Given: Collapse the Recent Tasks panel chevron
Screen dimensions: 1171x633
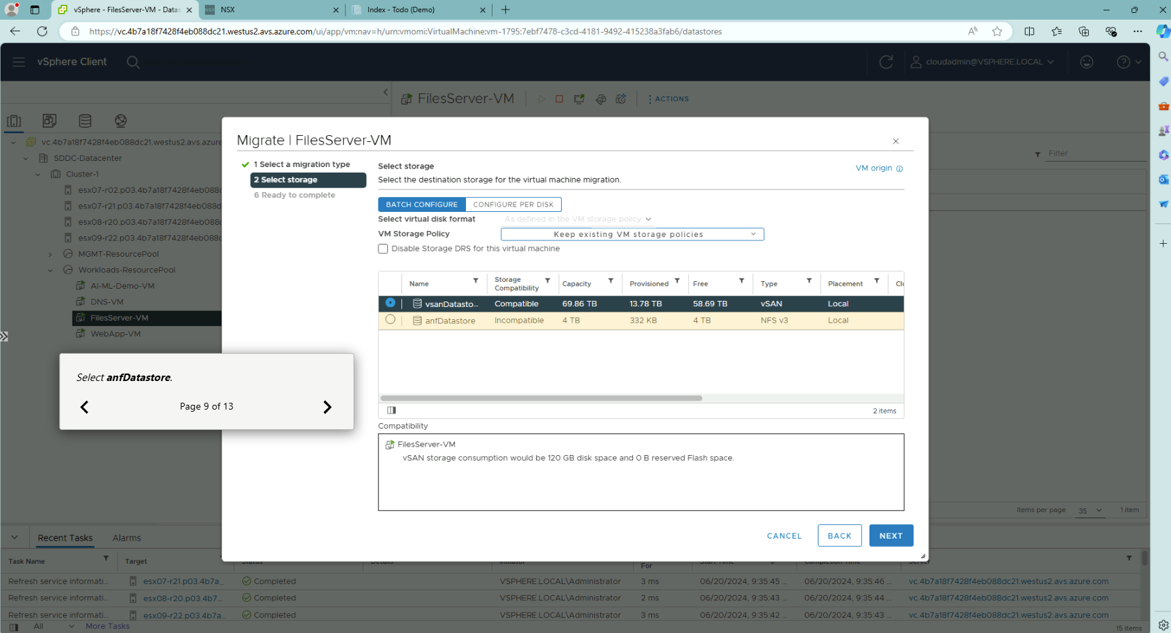Looking at the screenshot, I should point(14,537).
